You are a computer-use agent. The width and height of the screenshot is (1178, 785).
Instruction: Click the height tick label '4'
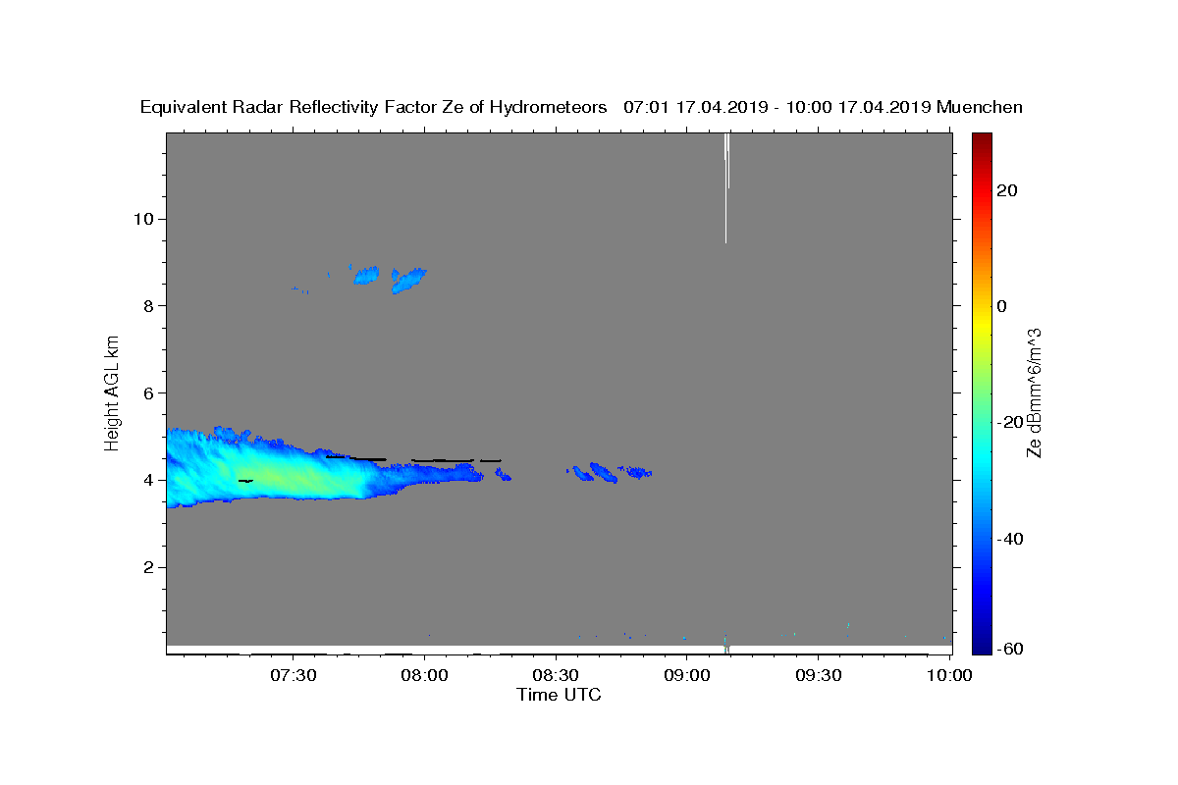click(150, 480)
